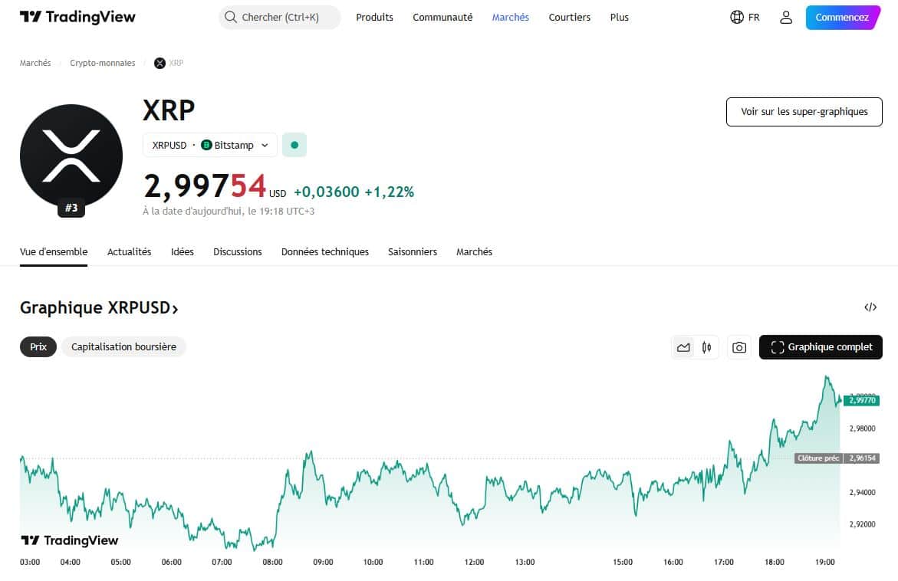Click the #3 rank badge
This screenshot has width=898, height=581.
coord(71,208)
